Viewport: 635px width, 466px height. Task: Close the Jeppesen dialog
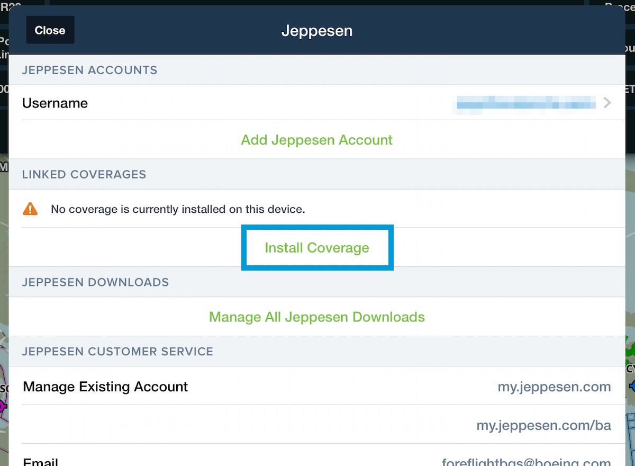pos(50,30)
